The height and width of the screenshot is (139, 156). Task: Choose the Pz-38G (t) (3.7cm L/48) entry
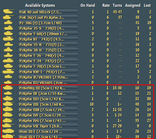tap(48, 23)
